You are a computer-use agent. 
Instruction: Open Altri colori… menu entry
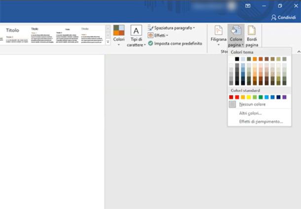coord(260,113)
